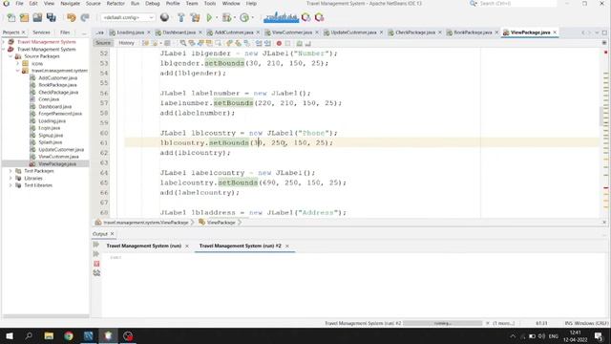Close the Output panel tab

point(113,234)
